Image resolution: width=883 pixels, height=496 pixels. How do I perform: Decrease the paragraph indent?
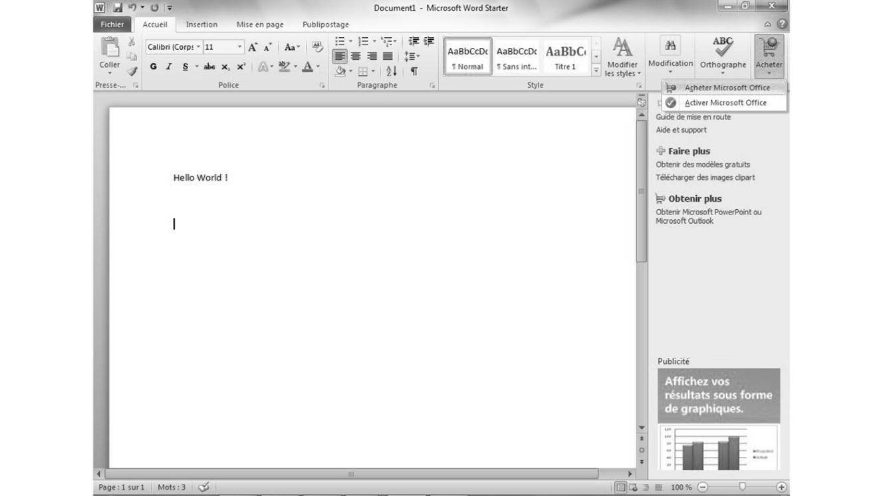[414, 42]
